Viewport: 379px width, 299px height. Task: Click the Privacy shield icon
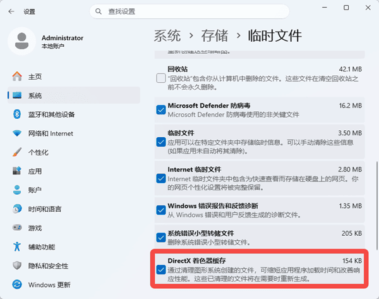[17, 265]
